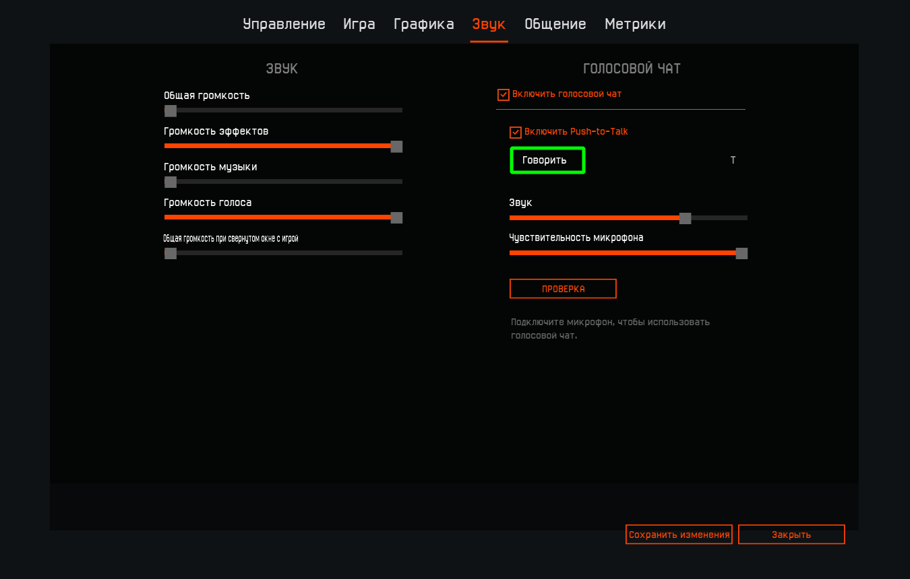This screenshot has width=910, height=579.
Task: Switch to the Игра tab
Action: tap(359, 24)
